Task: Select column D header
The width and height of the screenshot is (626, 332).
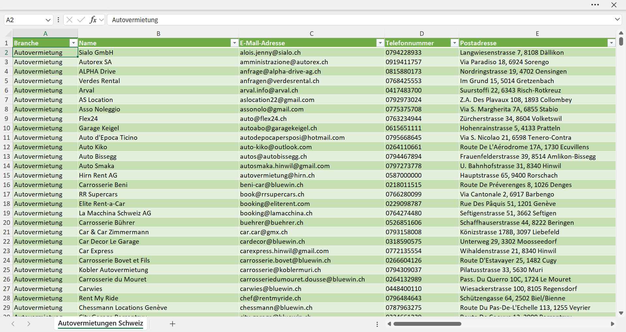Action: (422, 34)
